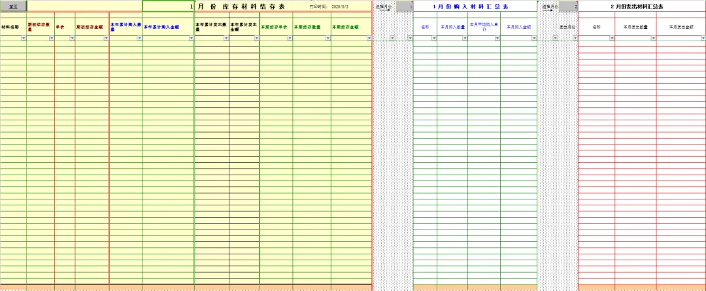This screenshot has width=706, height=291.
Task: Open the 本期结存数量 filter dropdown
Action: pyautogui.click(x=328, y=39)
